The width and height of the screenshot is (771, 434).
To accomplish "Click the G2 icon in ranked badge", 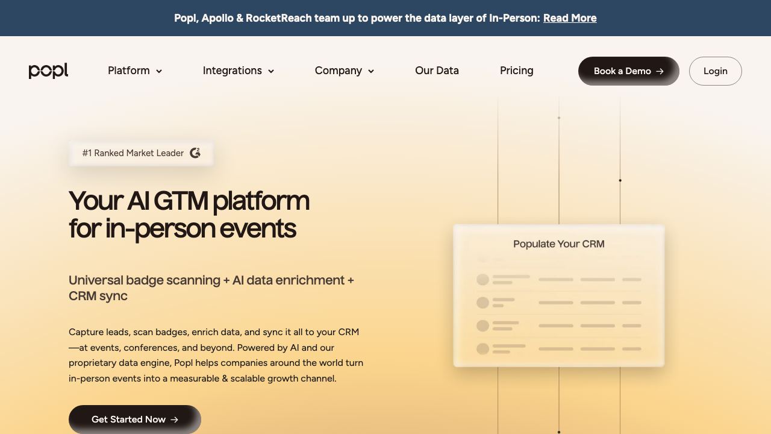I will 195,153.
